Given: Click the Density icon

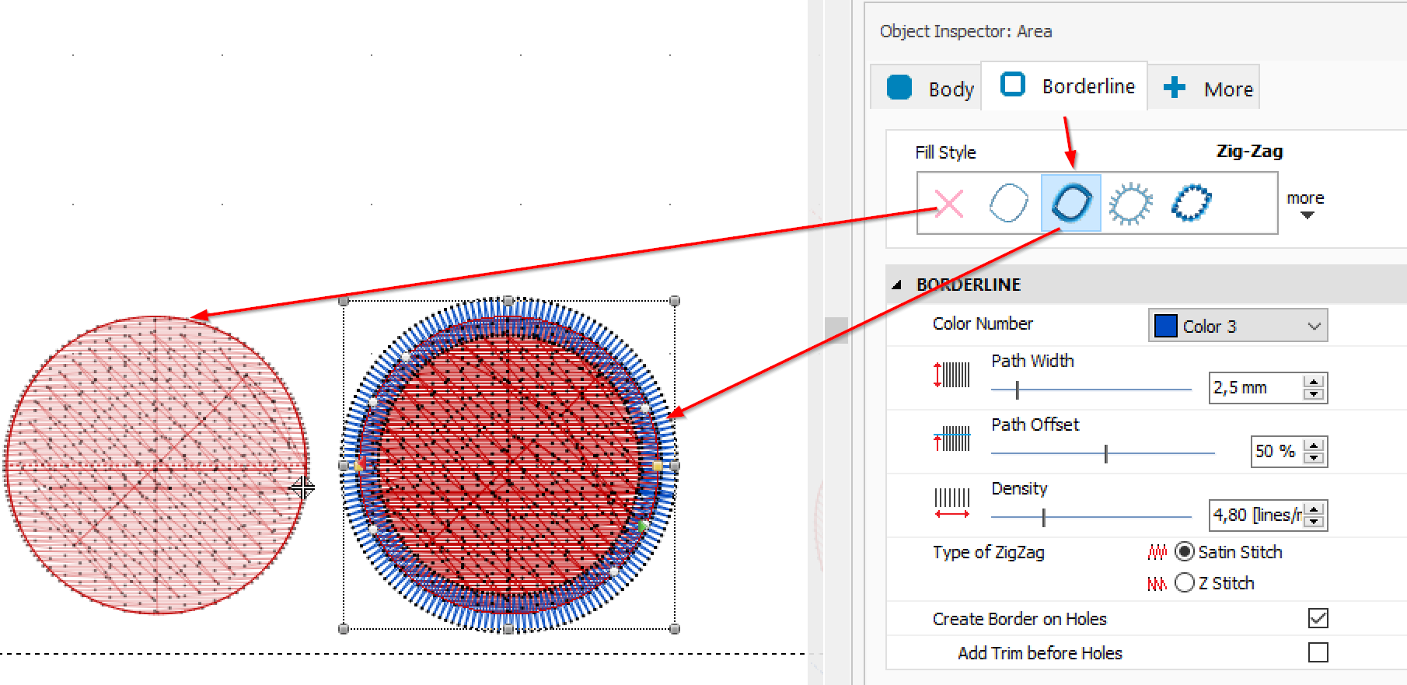Looking at the screenshot, I should click(x=952, y=502).
